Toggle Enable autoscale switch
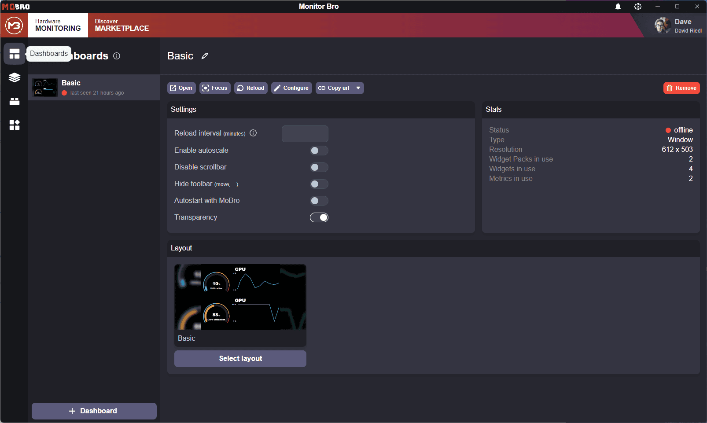The width and height of the screenshot is (707, 423). click(319, 151)
